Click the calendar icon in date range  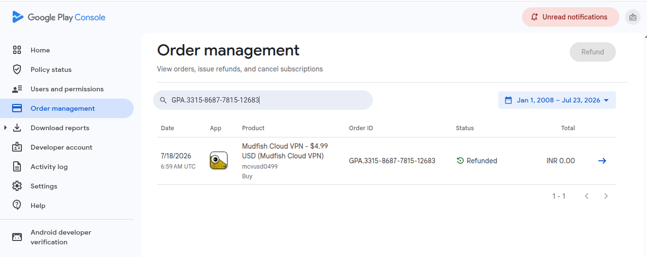coord(508,100)
